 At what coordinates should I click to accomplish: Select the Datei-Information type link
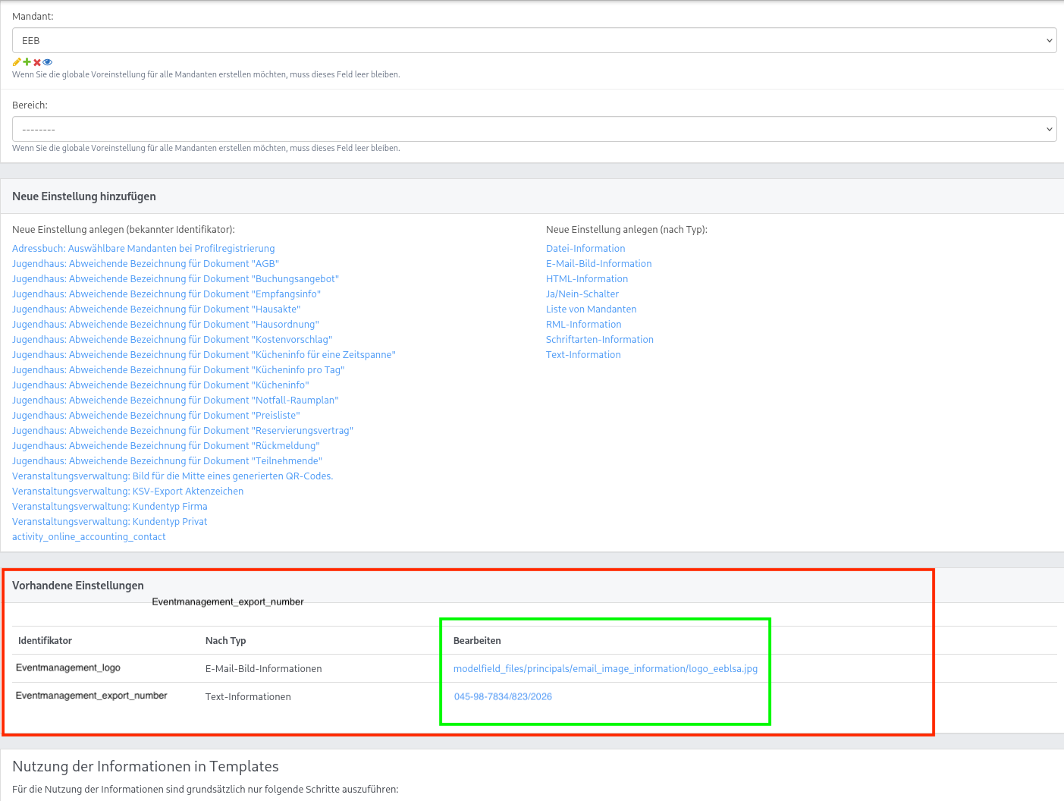point(585,249)
